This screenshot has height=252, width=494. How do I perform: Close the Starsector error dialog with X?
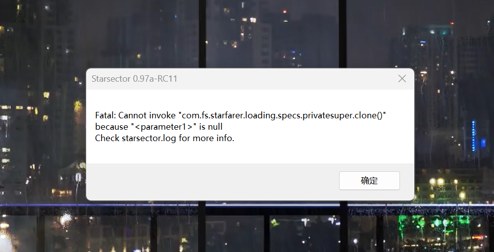[402, 79]
